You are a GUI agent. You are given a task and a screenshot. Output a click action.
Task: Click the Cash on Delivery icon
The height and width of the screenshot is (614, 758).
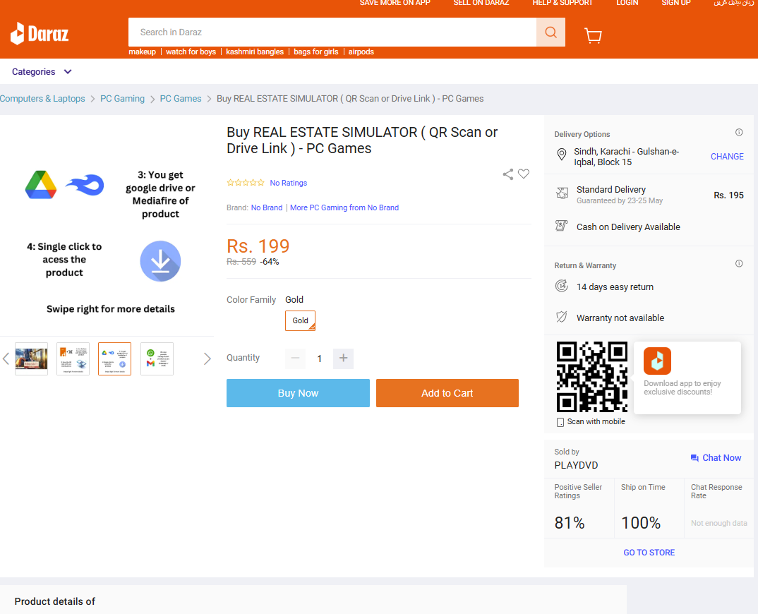(x=561, y=226)
